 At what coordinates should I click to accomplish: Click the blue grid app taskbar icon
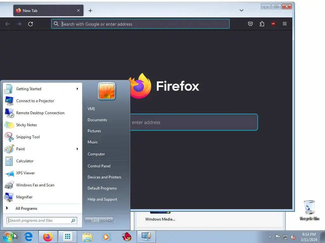68,237
